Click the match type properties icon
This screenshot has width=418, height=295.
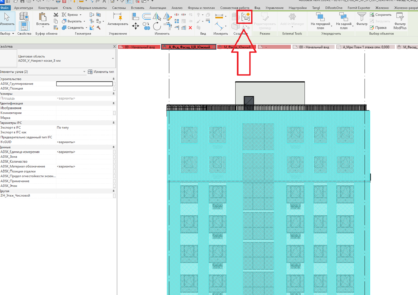[x=56, y=28]
